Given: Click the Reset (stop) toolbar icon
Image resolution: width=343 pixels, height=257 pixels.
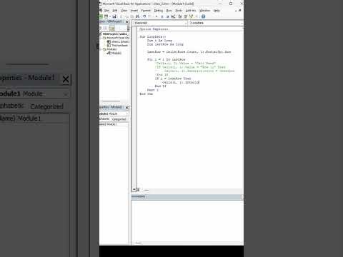Looking at the screenshot, I should (168, 16).
